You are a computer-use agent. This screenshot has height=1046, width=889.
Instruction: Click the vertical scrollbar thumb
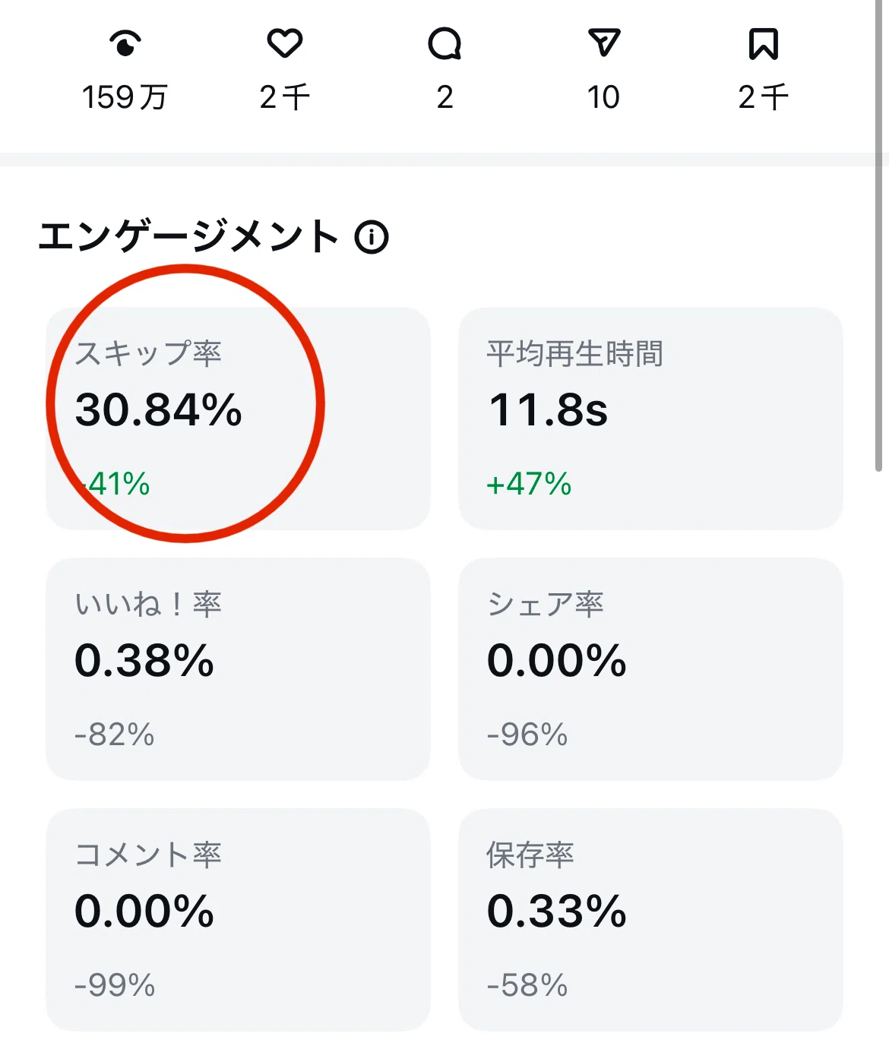pyautogui.click(x=879, y=235)
